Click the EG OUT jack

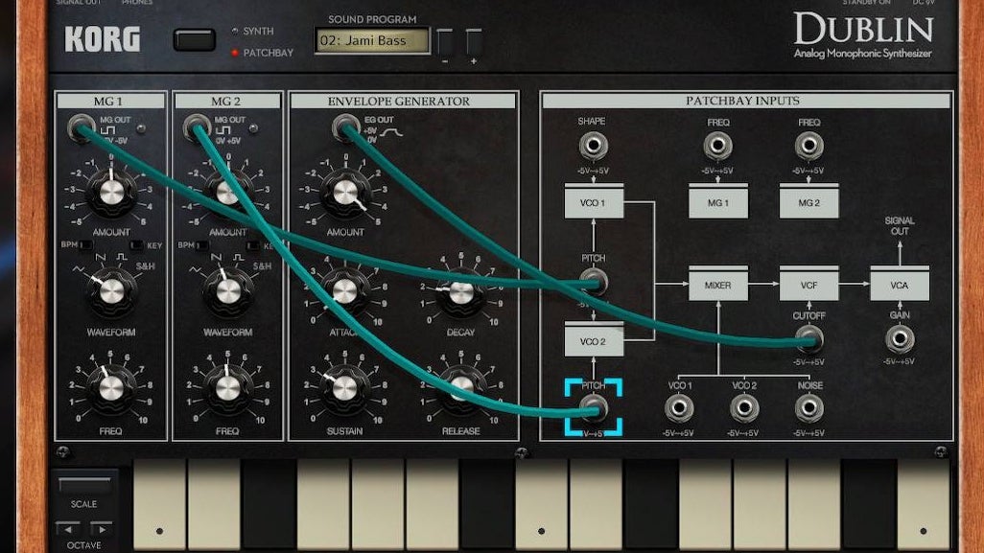(x=346, y=127)
